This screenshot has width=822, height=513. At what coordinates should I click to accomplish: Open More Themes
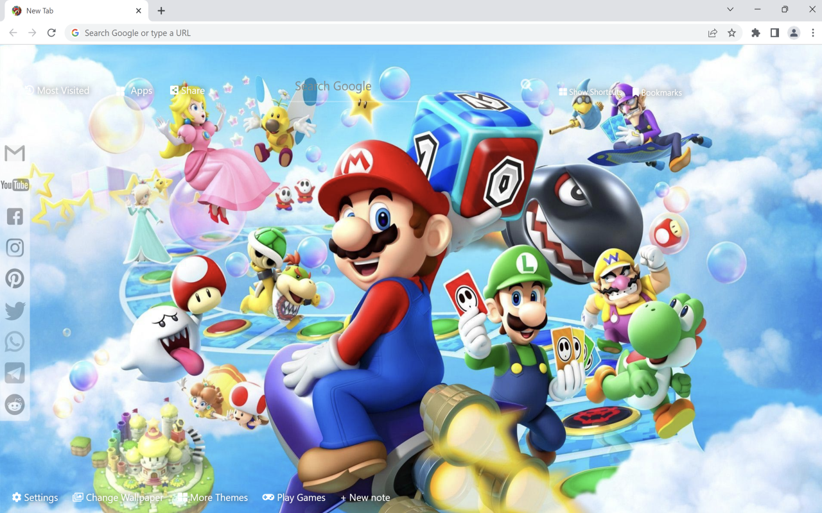click(213, 498)
